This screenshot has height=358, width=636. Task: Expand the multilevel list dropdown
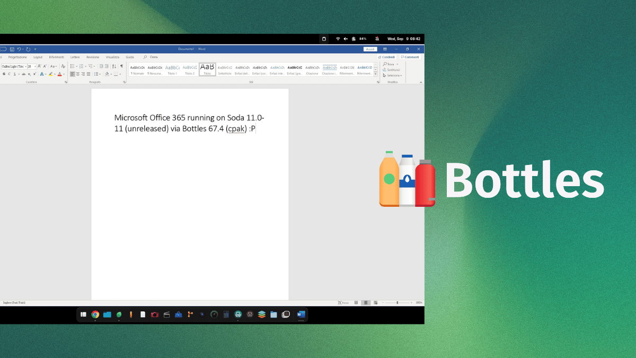point(94,66)
